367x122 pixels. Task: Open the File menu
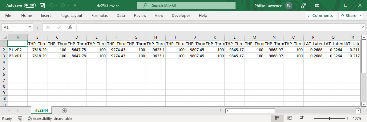pyautogui.click(x=8, y=16)
